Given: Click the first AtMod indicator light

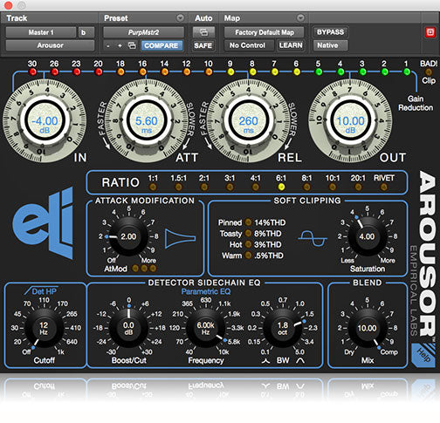Looking at the screenshot, I should tap(135, 269).
